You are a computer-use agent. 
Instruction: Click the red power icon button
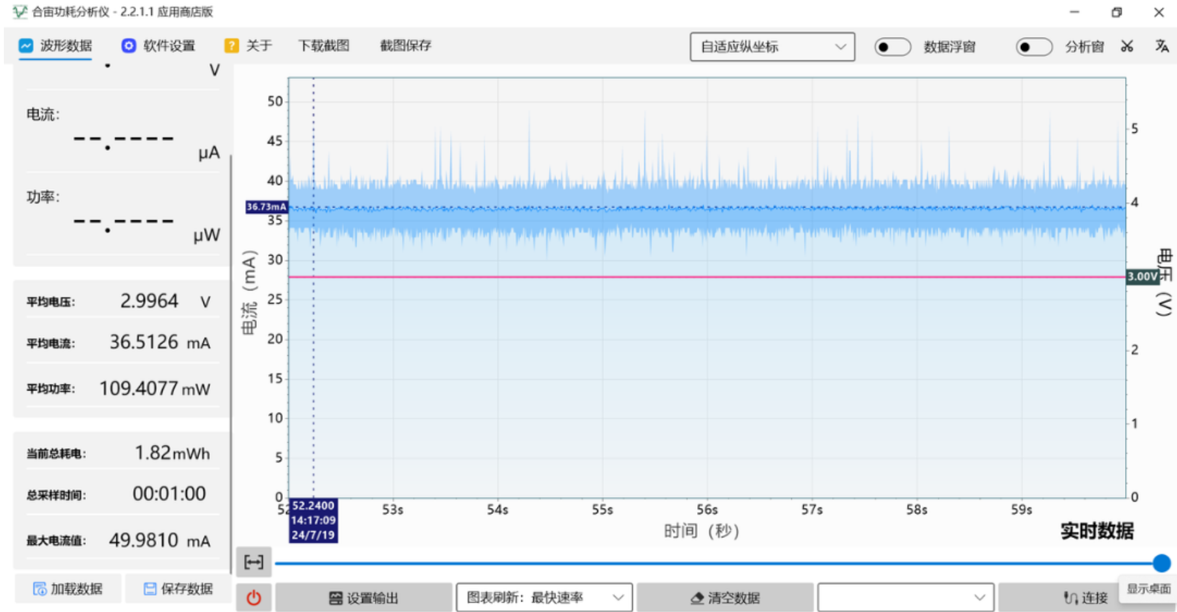[254, 598]
